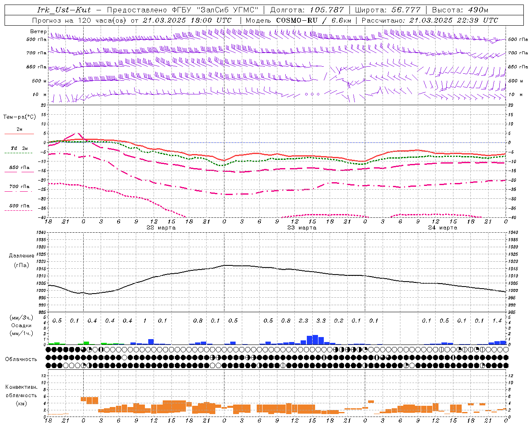Click the dashed line sample under 850 гПа legend

click(x=19, y=172)
